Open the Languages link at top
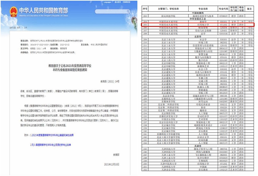The width and height of the screenshot is (258, 176). pyautogui.click(x=107, y=2)
